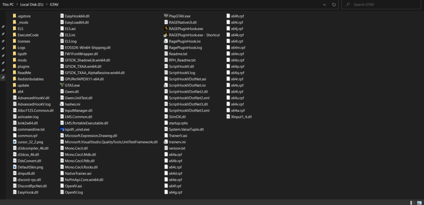Click This PC in breadcrumb path
Viewport: 424px width, 205px height.
8,5
